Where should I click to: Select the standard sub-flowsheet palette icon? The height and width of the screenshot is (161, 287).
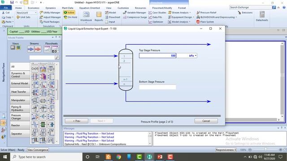point(48,49)
